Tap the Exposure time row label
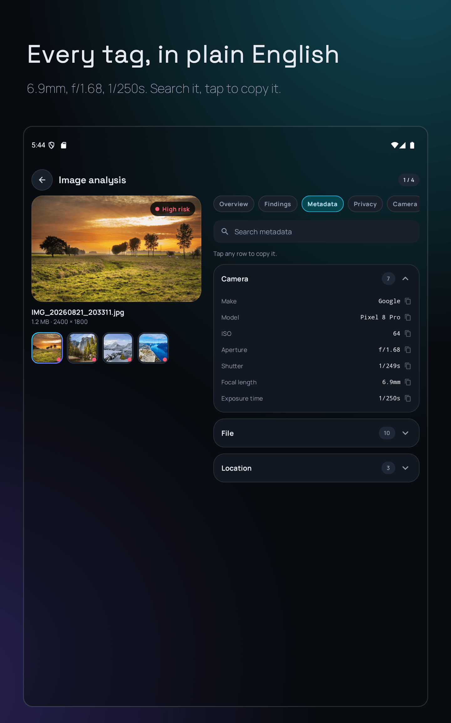451x723 pixels. pyautogui.click(x=242, y=399)
